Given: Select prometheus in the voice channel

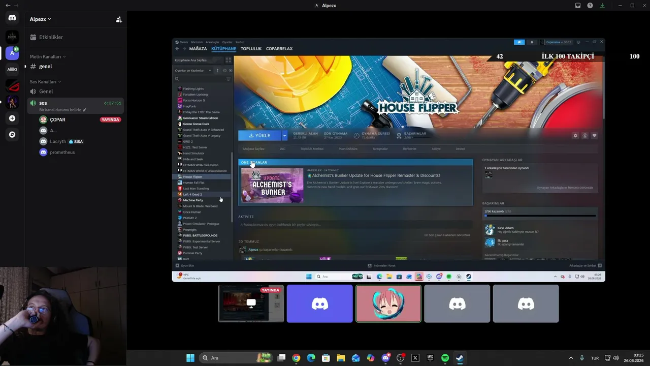Looking at the screenshot, I should coord(80,152).
